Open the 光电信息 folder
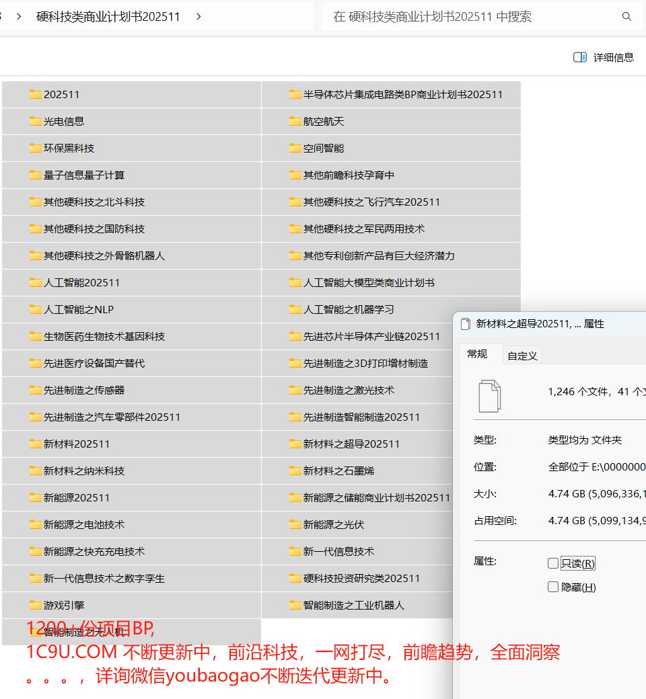646x699 pixels. pyautogui.click(x=64, y=121)
